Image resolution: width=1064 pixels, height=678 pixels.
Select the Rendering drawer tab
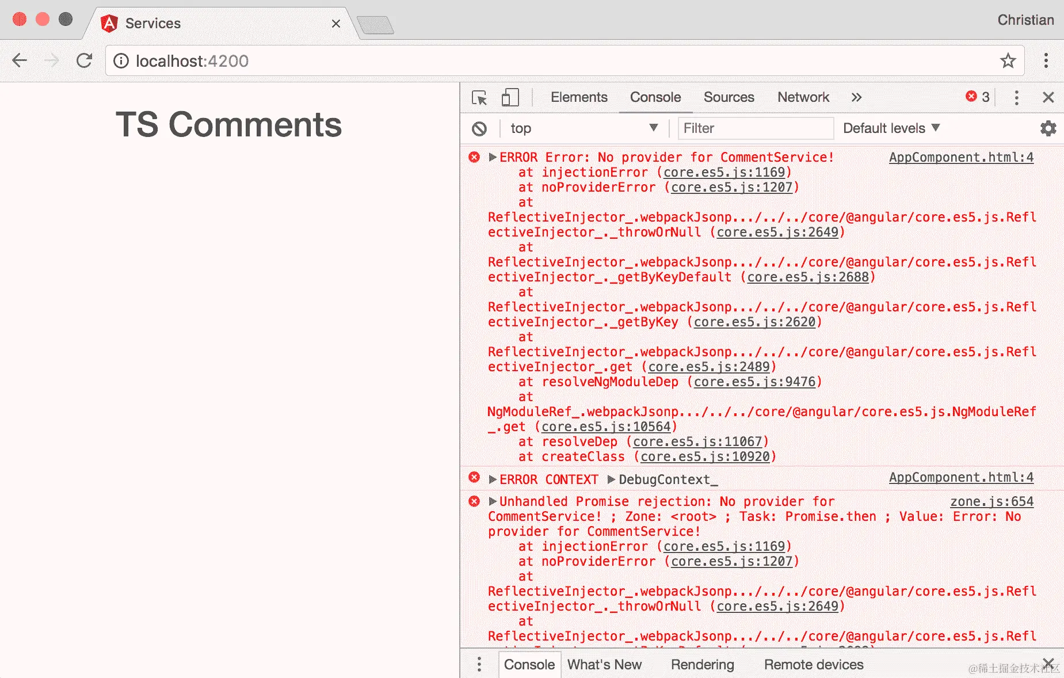[702, 664]
